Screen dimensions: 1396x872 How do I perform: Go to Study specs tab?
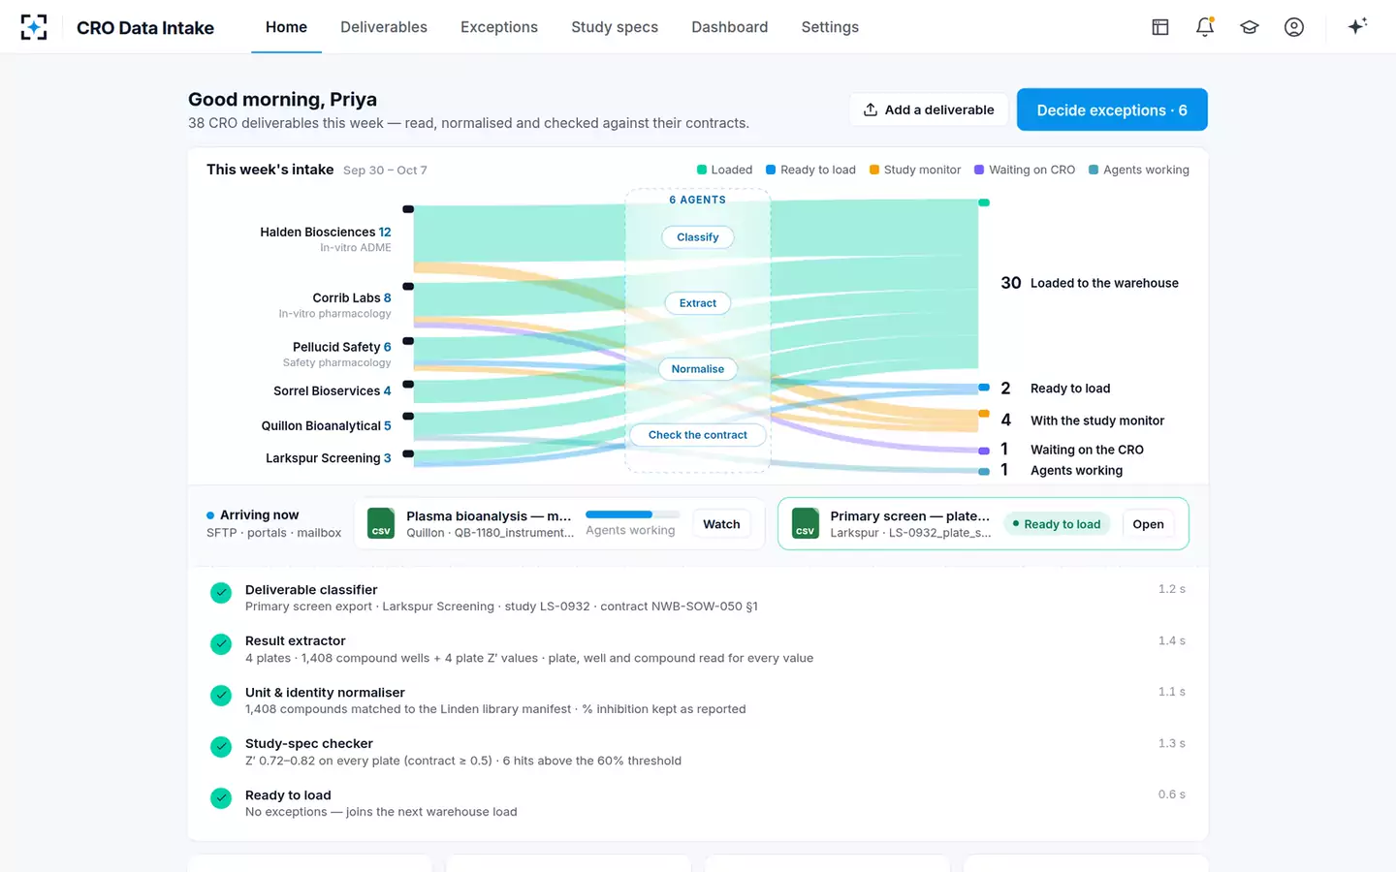click(x=615, y=27)
